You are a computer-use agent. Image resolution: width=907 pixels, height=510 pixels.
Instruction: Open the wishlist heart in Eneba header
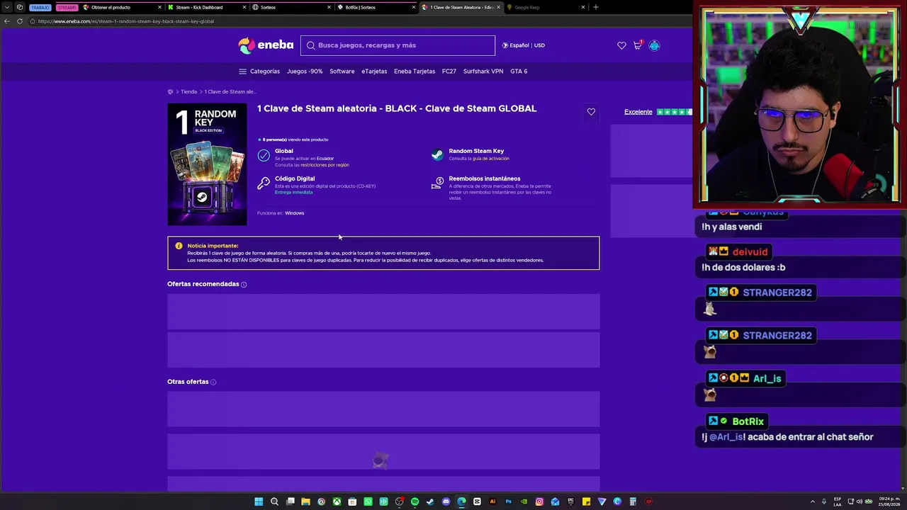coord(621,45)
